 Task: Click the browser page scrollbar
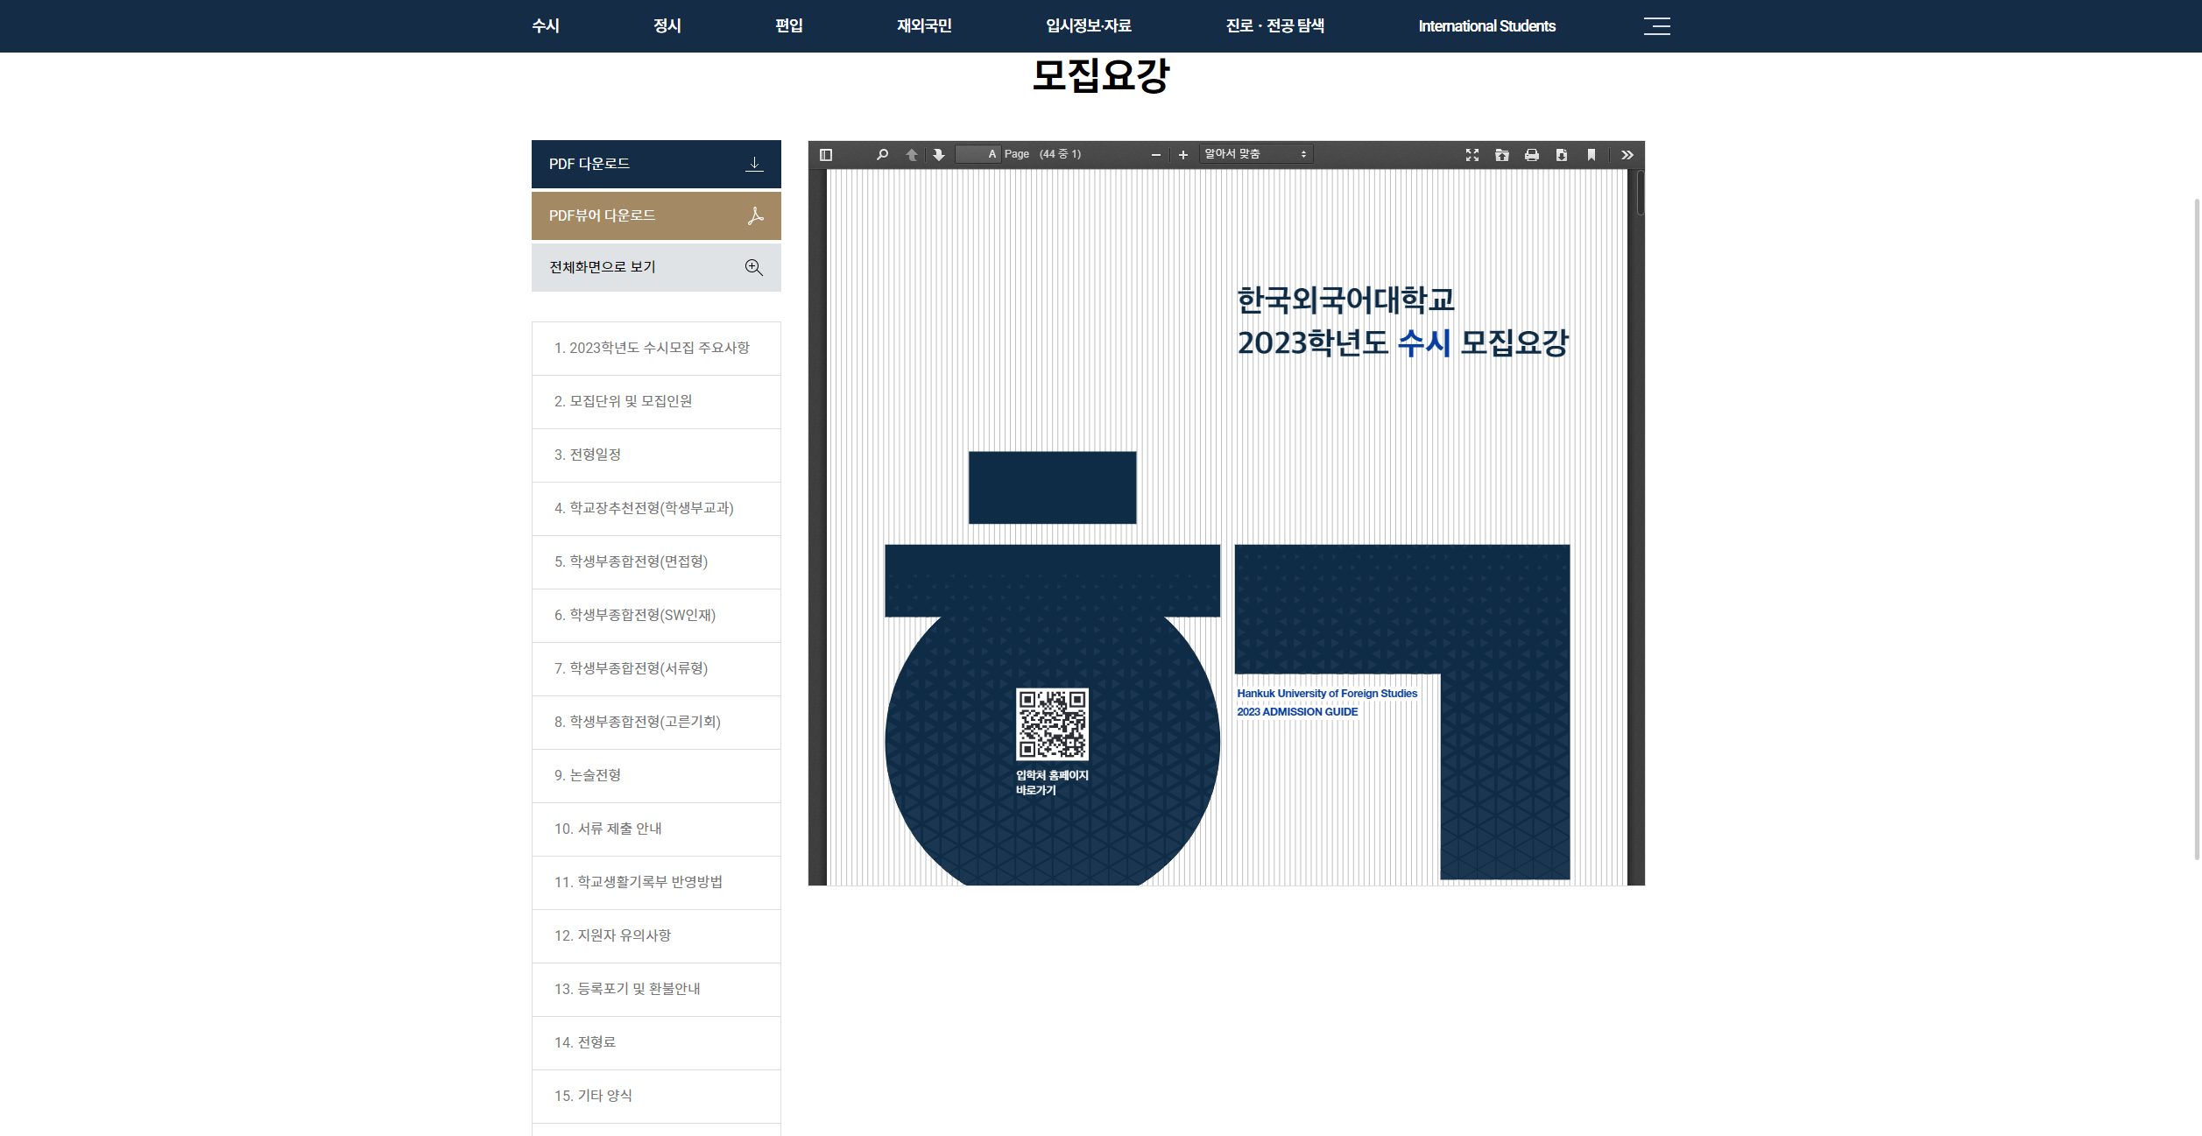2197,530
